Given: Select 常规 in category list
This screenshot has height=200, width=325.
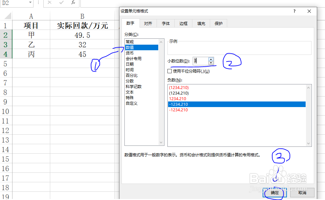Looking at the screenshot, I should click(x=142, y=42).
